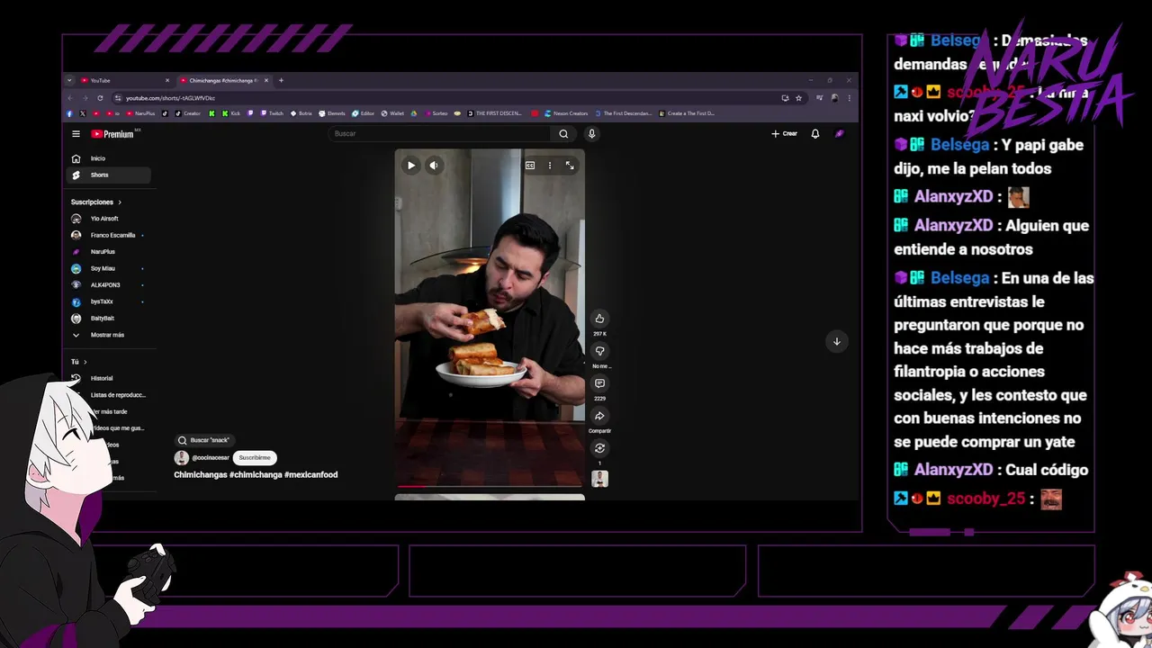Open the BaityBait subscription
The image size is (1152, 648).
pyautogui.click(x=109, y=319)
